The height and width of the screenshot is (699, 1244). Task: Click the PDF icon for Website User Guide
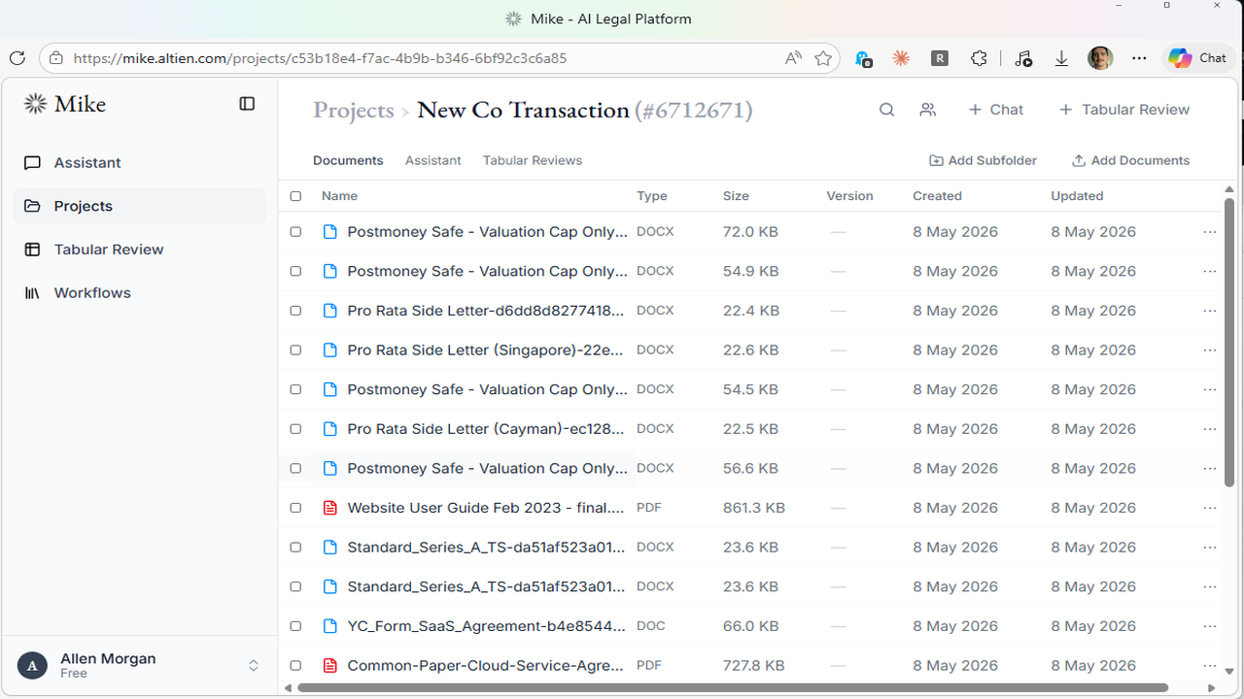330,508
